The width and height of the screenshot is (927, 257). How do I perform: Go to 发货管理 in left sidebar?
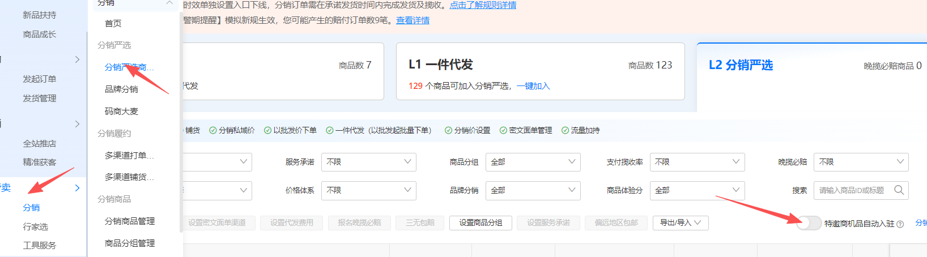40,98
